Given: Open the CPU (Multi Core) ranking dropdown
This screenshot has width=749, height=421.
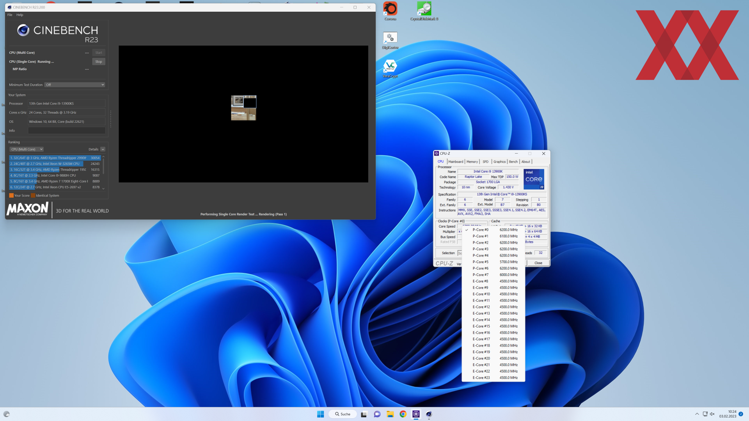Looking at the screenshot, I should (27, 149).
